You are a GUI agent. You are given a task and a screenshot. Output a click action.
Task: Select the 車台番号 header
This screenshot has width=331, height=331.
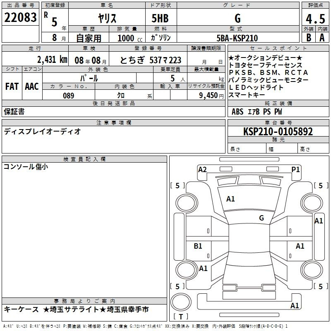tap(278, 122)
